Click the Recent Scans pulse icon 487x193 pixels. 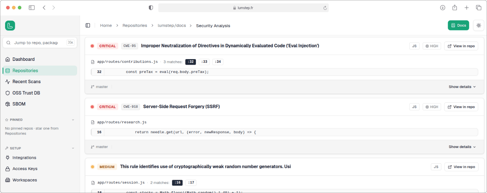click(8, 81)
